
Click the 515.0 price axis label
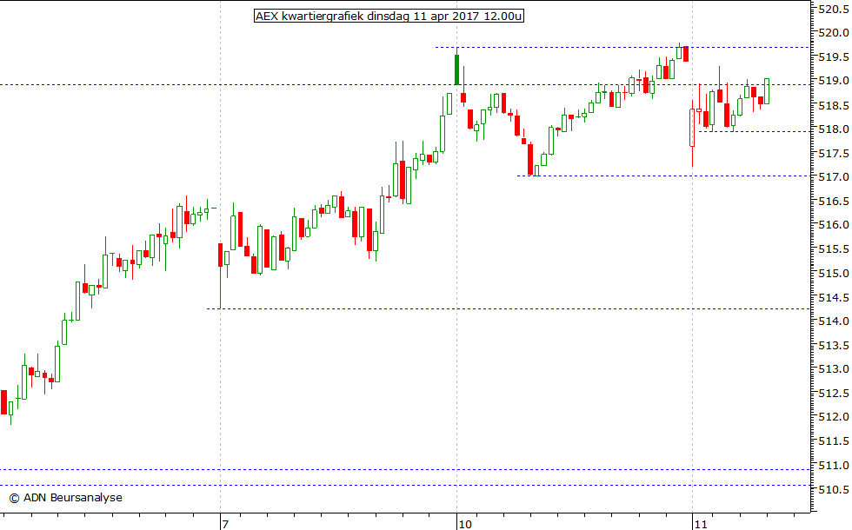(x=834, y=273)
